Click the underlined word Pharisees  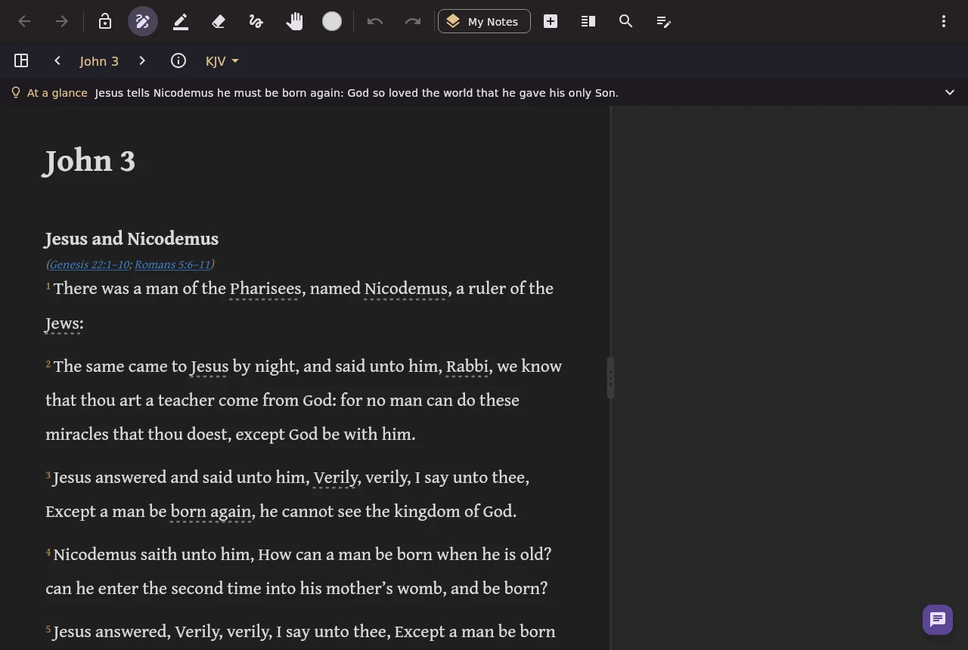coord(265,289)
